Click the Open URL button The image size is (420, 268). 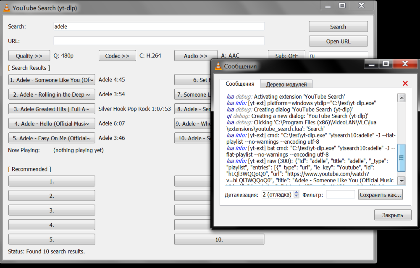(338, 41)
